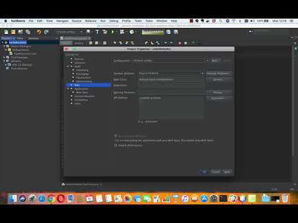
Task: Open the Refactor menu
Action: click(x=91, y=21)
